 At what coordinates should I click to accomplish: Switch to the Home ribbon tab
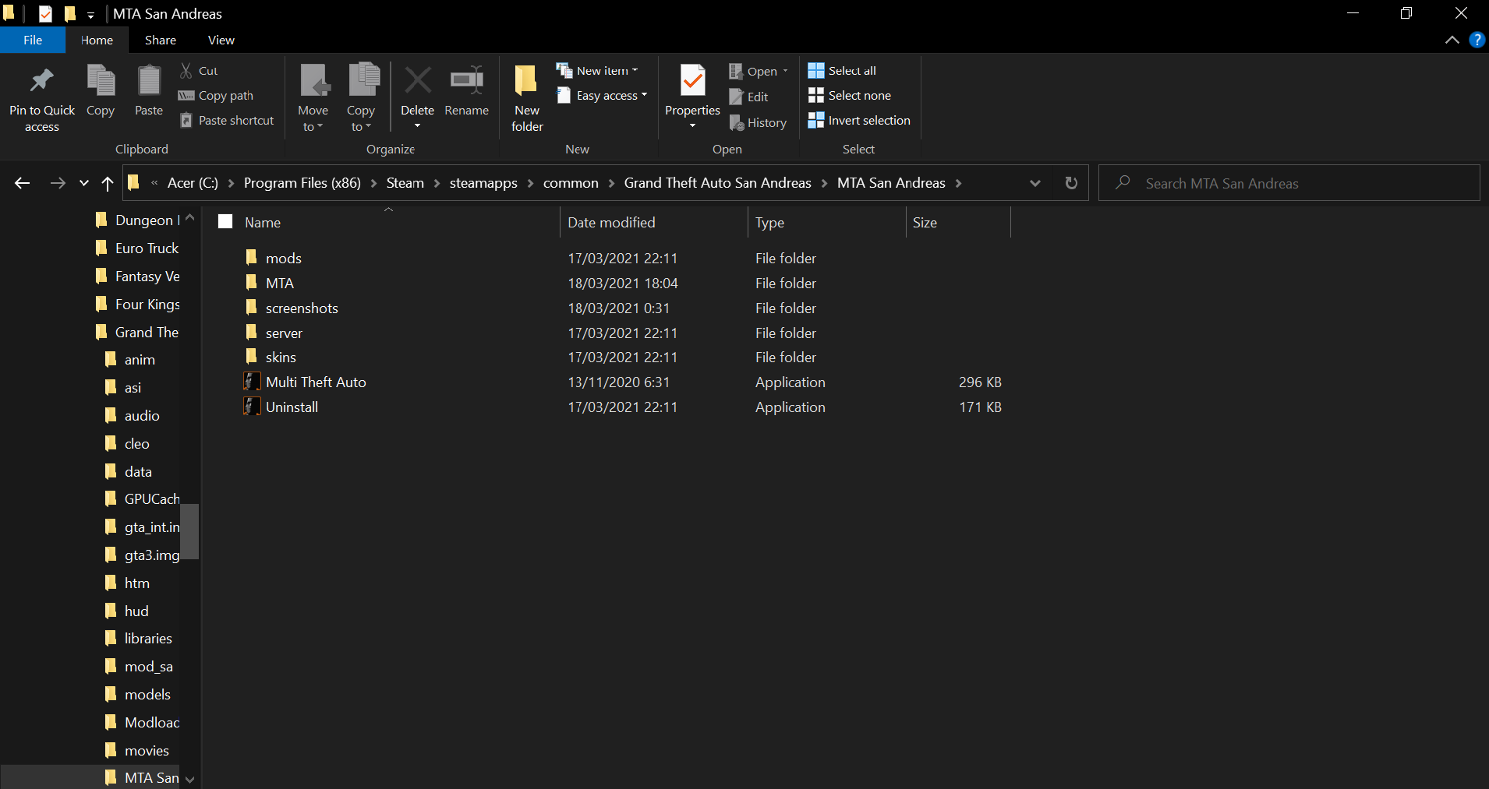97,40
